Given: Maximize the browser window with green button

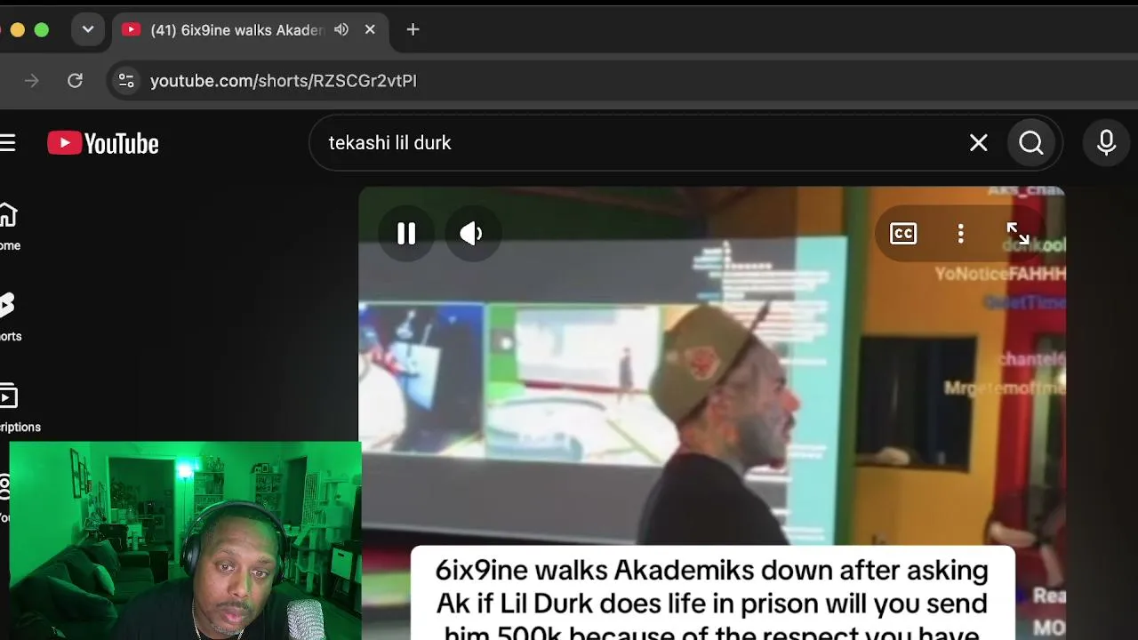Looking at the screenshot, I should coord(41,30).
